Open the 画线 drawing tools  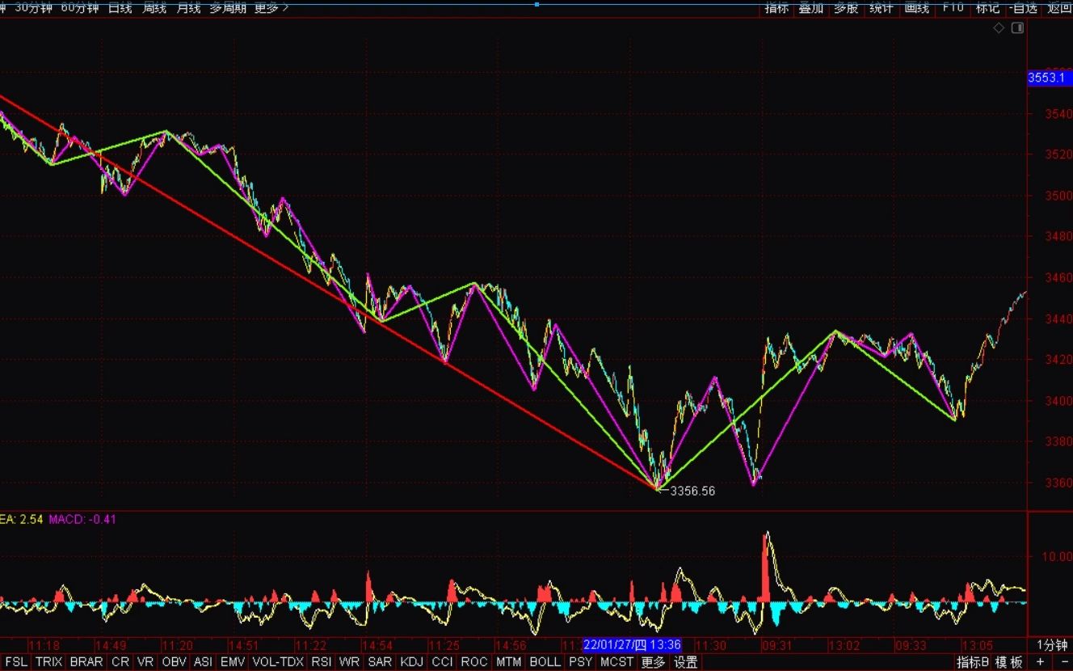click(917, 7)
